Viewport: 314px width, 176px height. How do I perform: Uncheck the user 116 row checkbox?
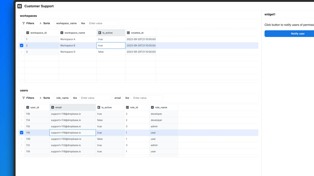pos(22,132)
